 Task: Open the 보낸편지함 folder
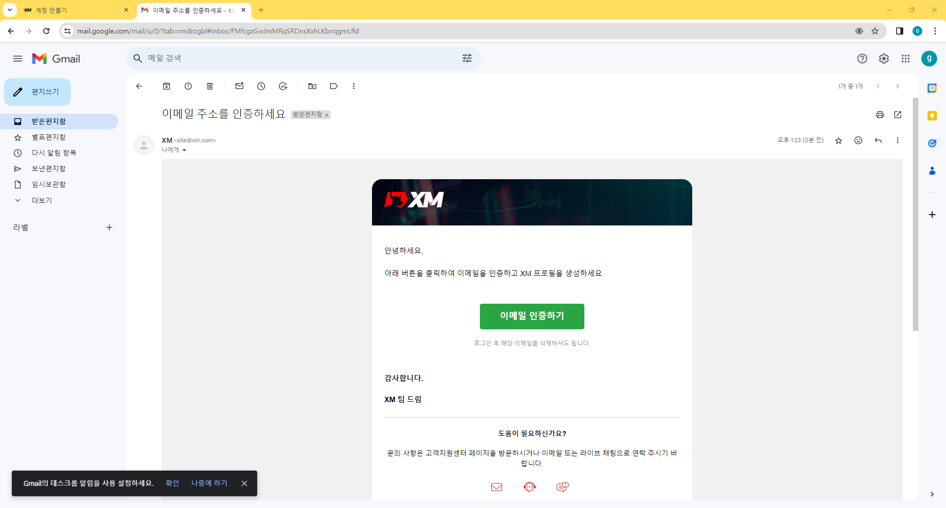pos(49,168)
